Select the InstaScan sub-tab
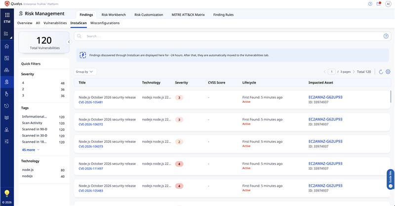Screen dimensions: 395x206 [x=79, y=23]
